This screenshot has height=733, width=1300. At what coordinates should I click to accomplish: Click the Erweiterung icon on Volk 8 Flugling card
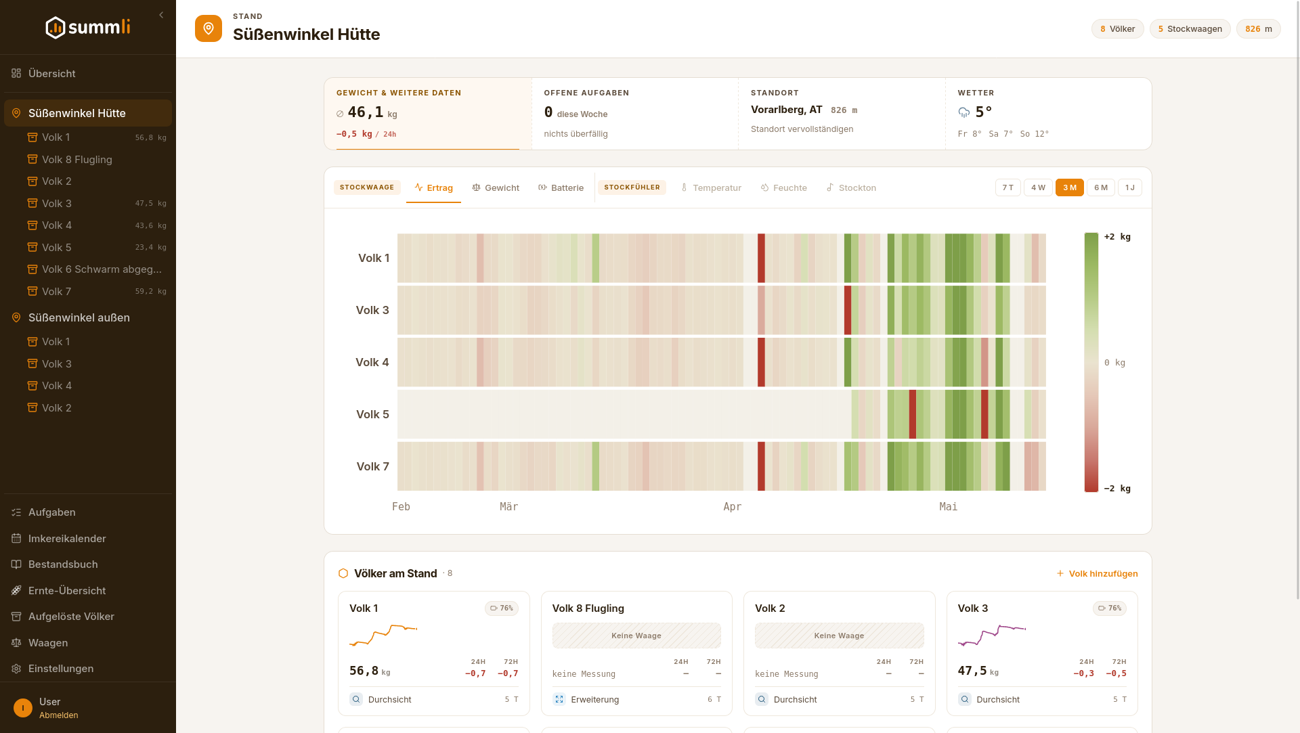559,699
